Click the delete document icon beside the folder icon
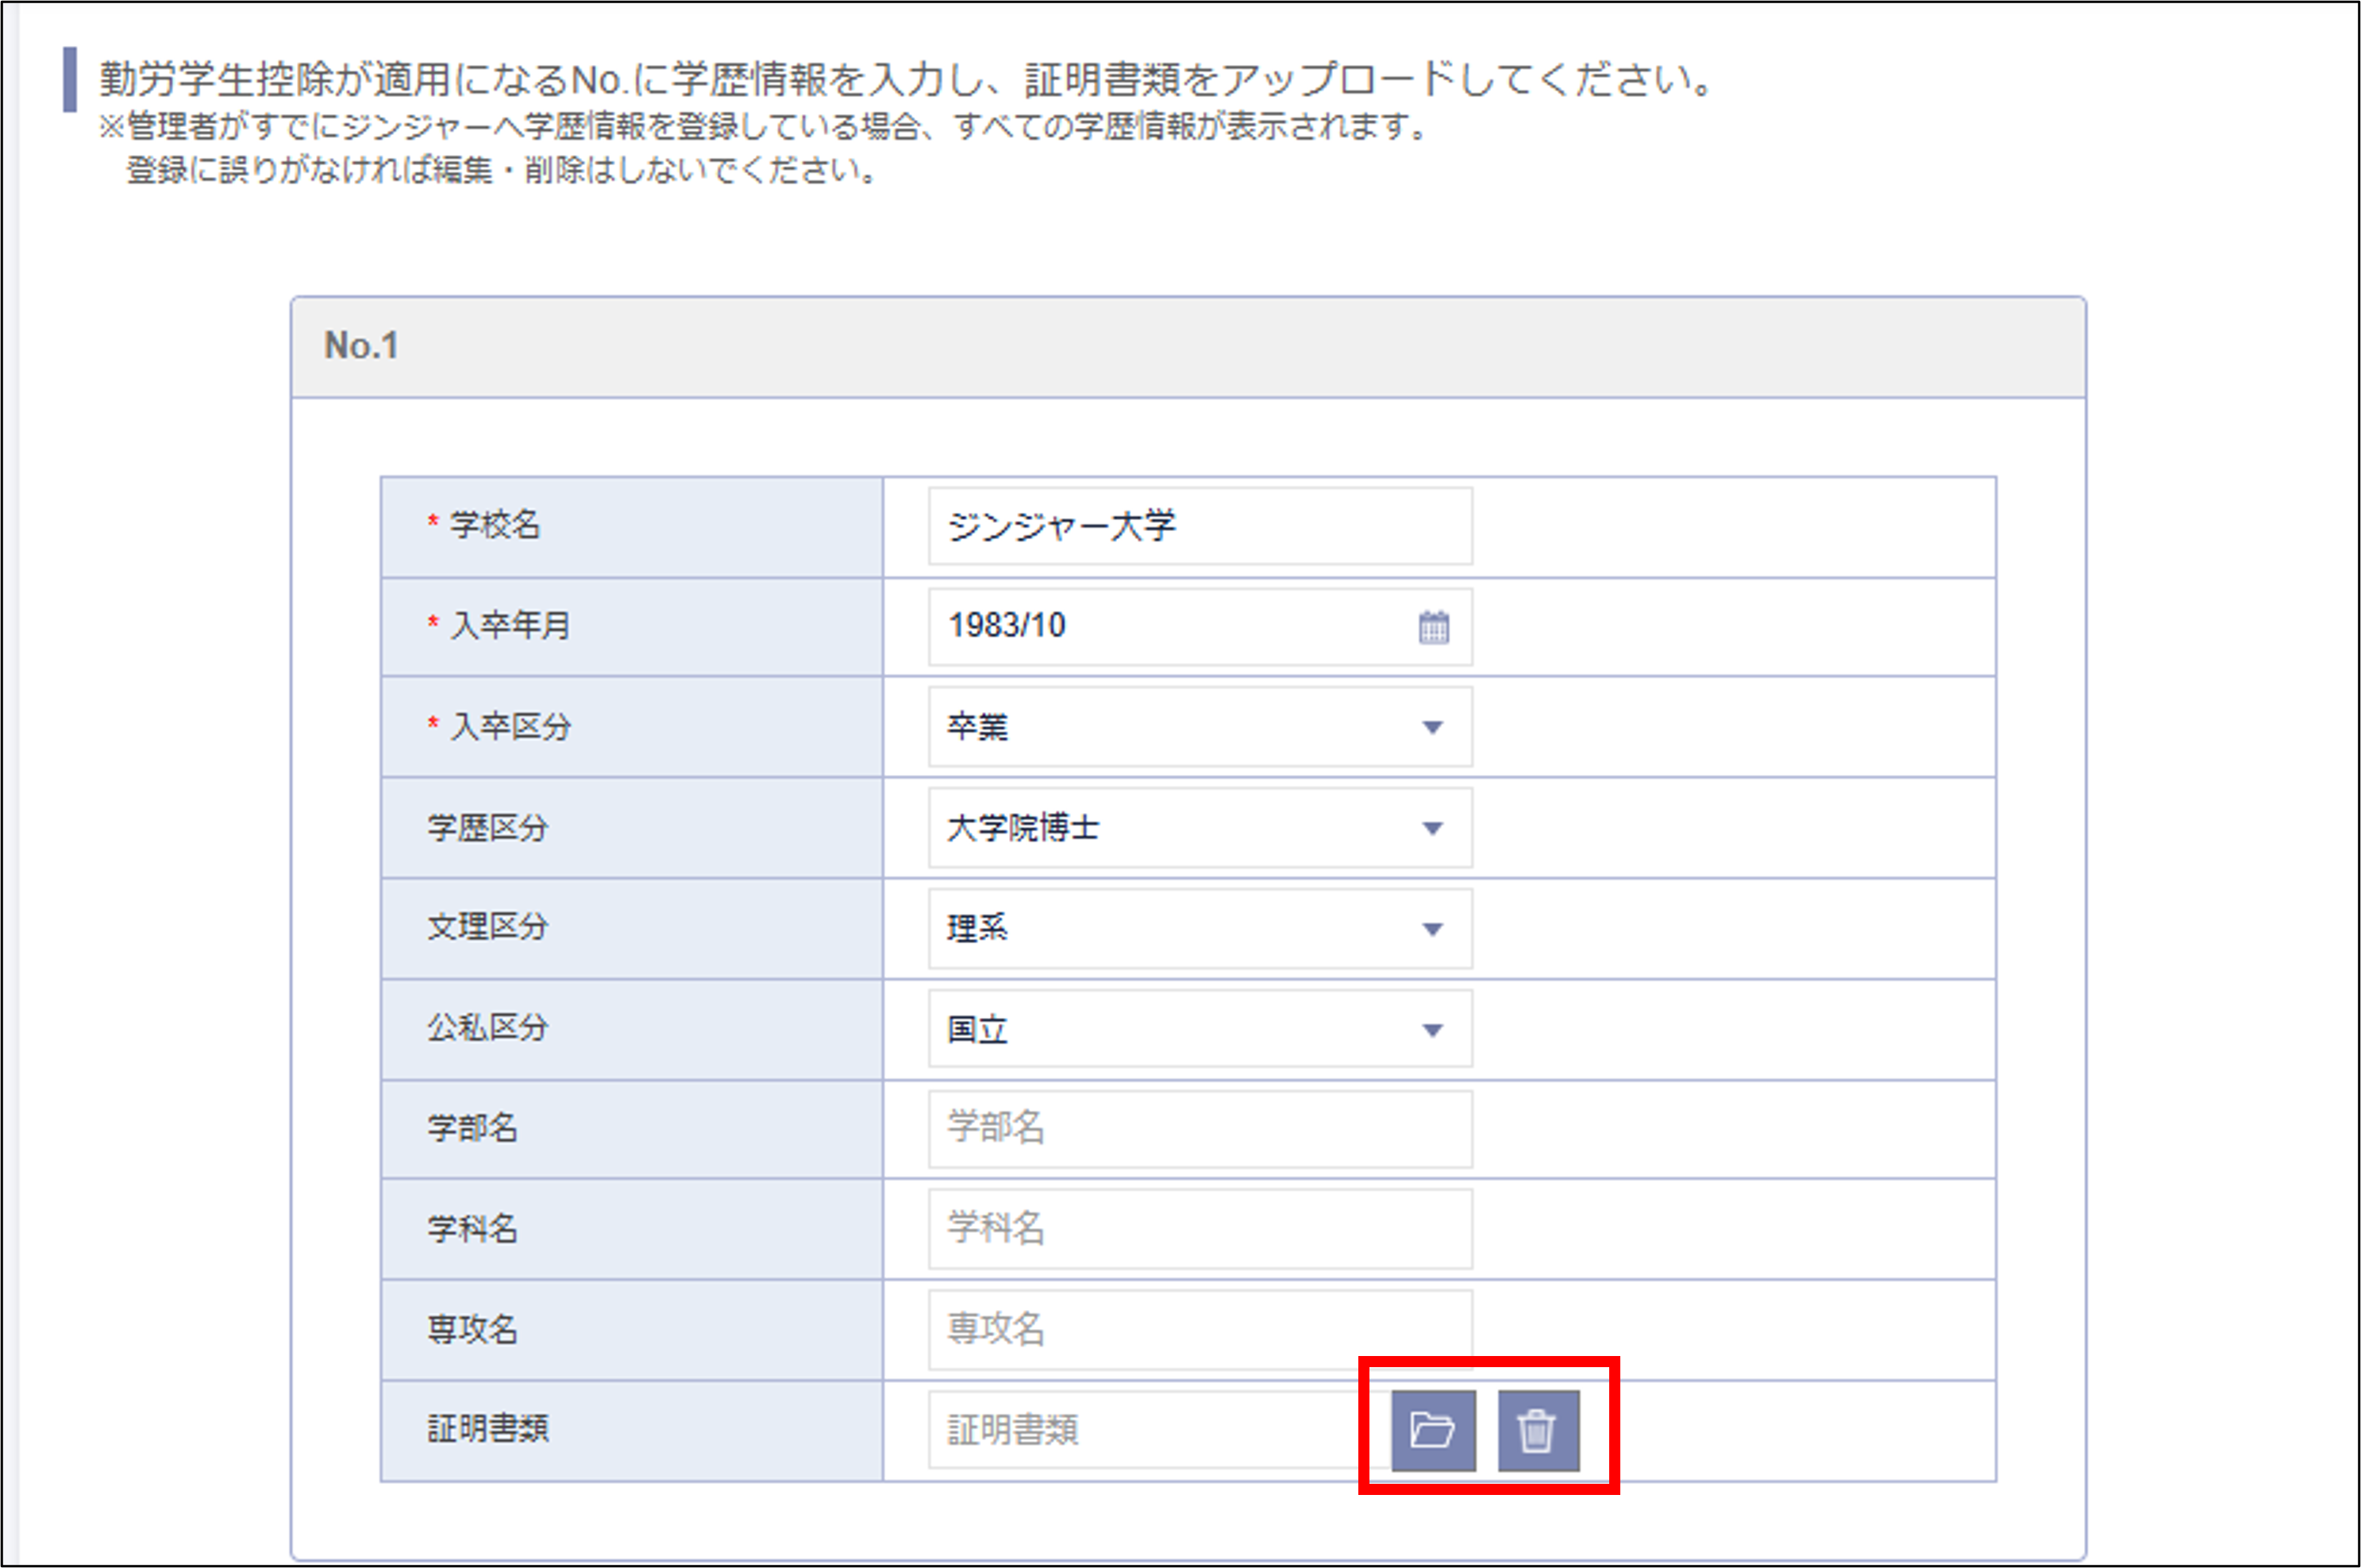Image resolution: width=2361 pixels, height=1568 pixels. pos(1539,1429)
